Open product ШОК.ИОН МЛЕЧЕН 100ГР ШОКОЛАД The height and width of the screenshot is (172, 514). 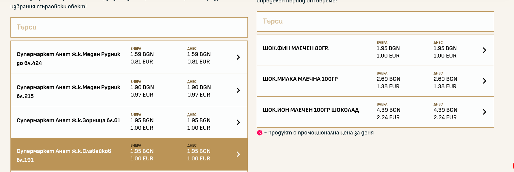[311, 110]
